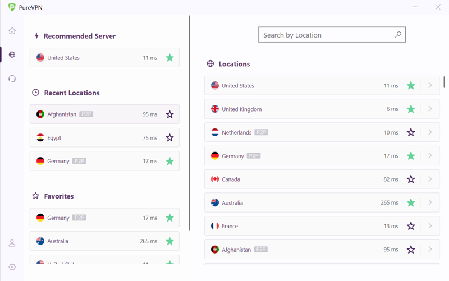Open the headset support icon
The width and height of the screenshot is (449, 281).
(x=12, y=79)
